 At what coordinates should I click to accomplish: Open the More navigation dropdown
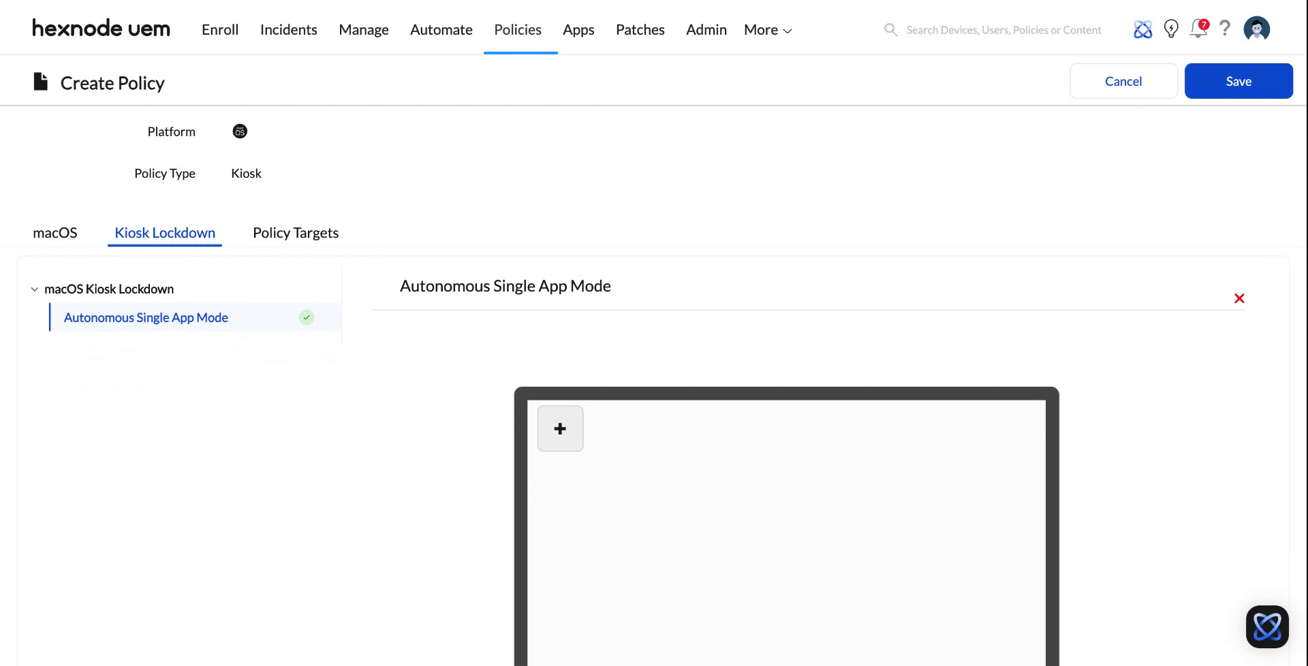[x=767, y=29]
